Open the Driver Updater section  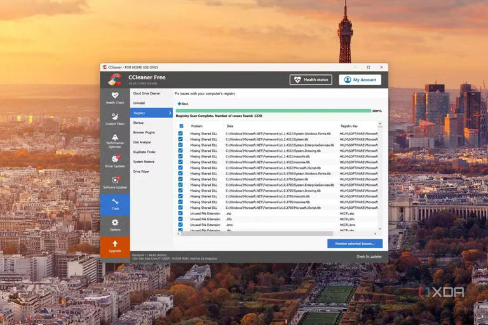(x=115, y=161)
